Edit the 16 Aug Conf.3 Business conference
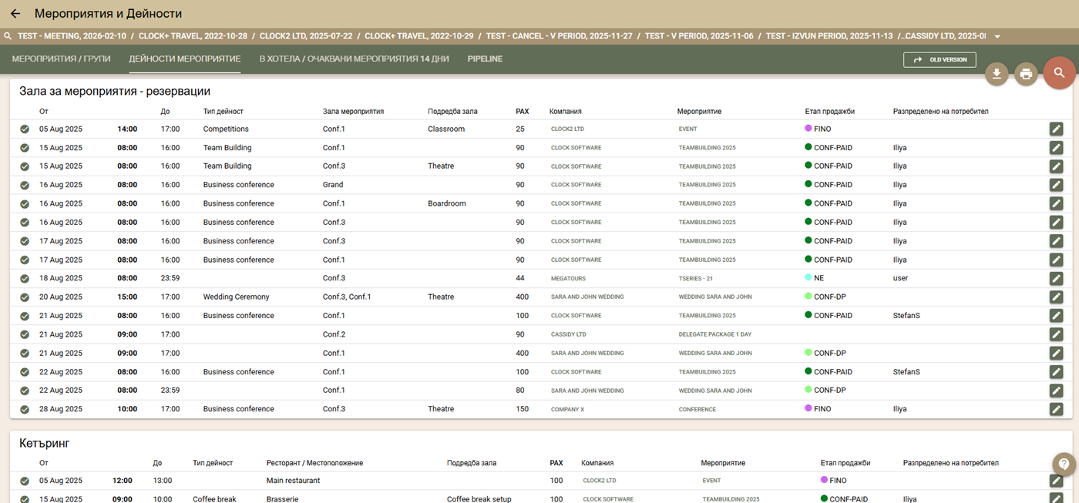The width and height of the screenshot is (1079, 503). (1056, 222)
